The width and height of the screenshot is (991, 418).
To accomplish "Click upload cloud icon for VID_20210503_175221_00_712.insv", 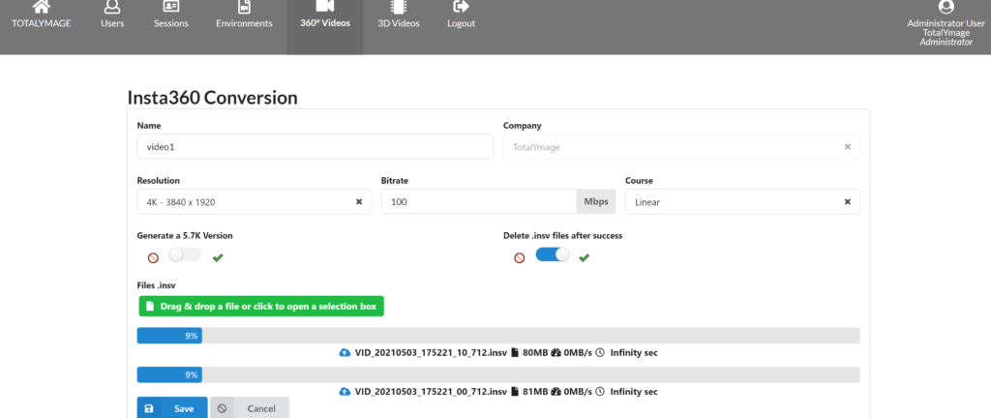I will point(345,392).
